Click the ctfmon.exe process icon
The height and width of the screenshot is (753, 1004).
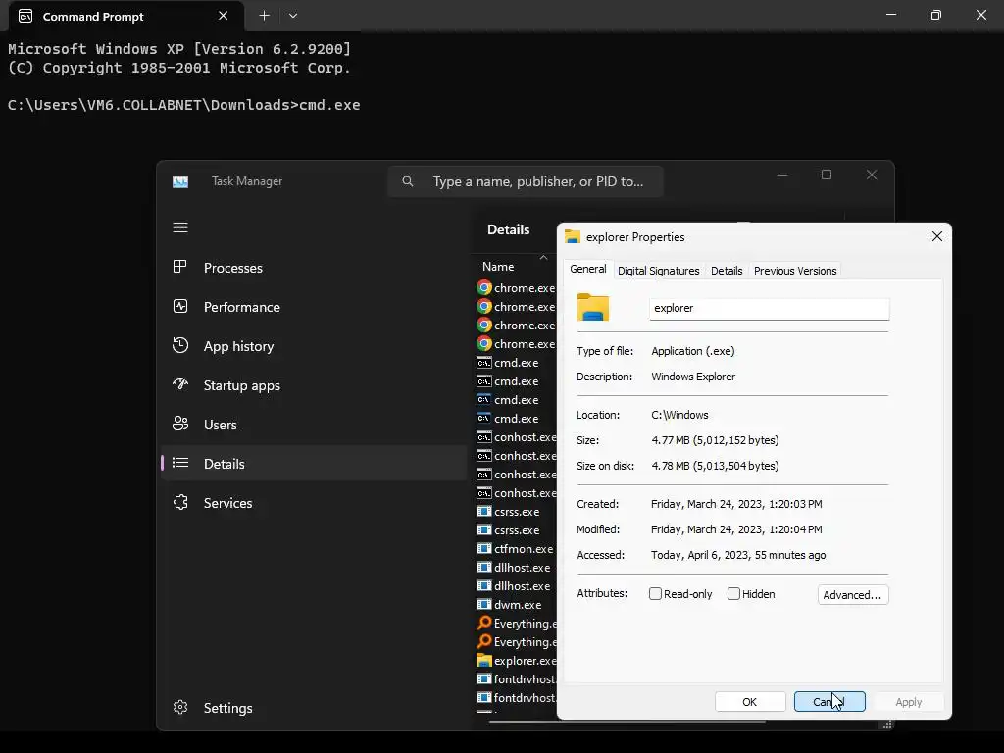[484, 548]
